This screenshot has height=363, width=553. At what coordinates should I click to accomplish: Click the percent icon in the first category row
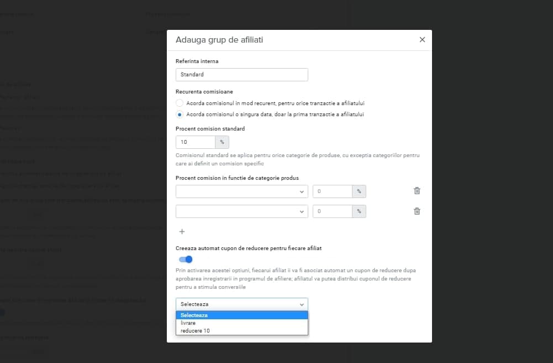click(x=359, y=191)
